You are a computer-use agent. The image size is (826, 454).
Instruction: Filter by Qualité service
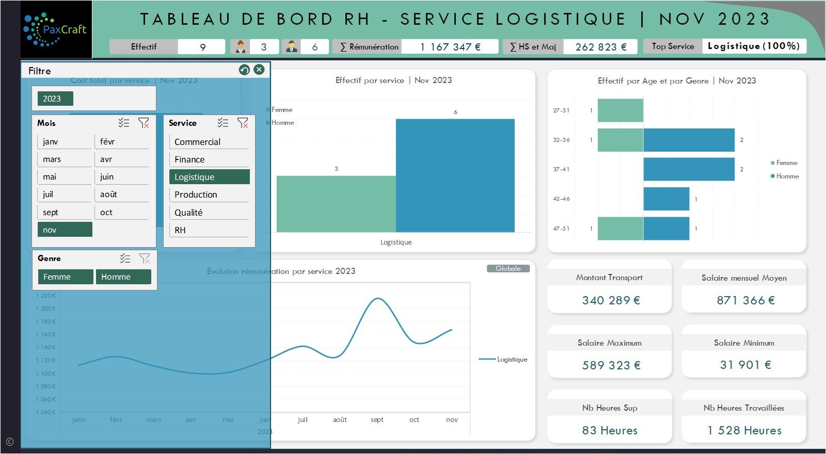pos(209,213)
